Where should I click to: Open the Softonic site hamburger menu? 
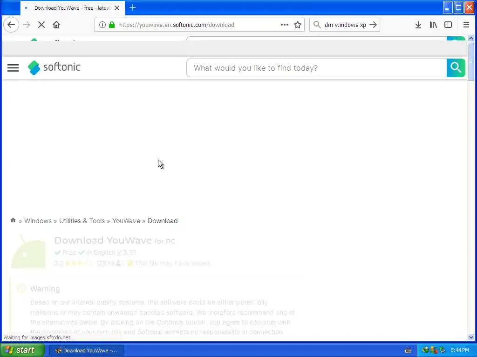[x=13, y=68]
